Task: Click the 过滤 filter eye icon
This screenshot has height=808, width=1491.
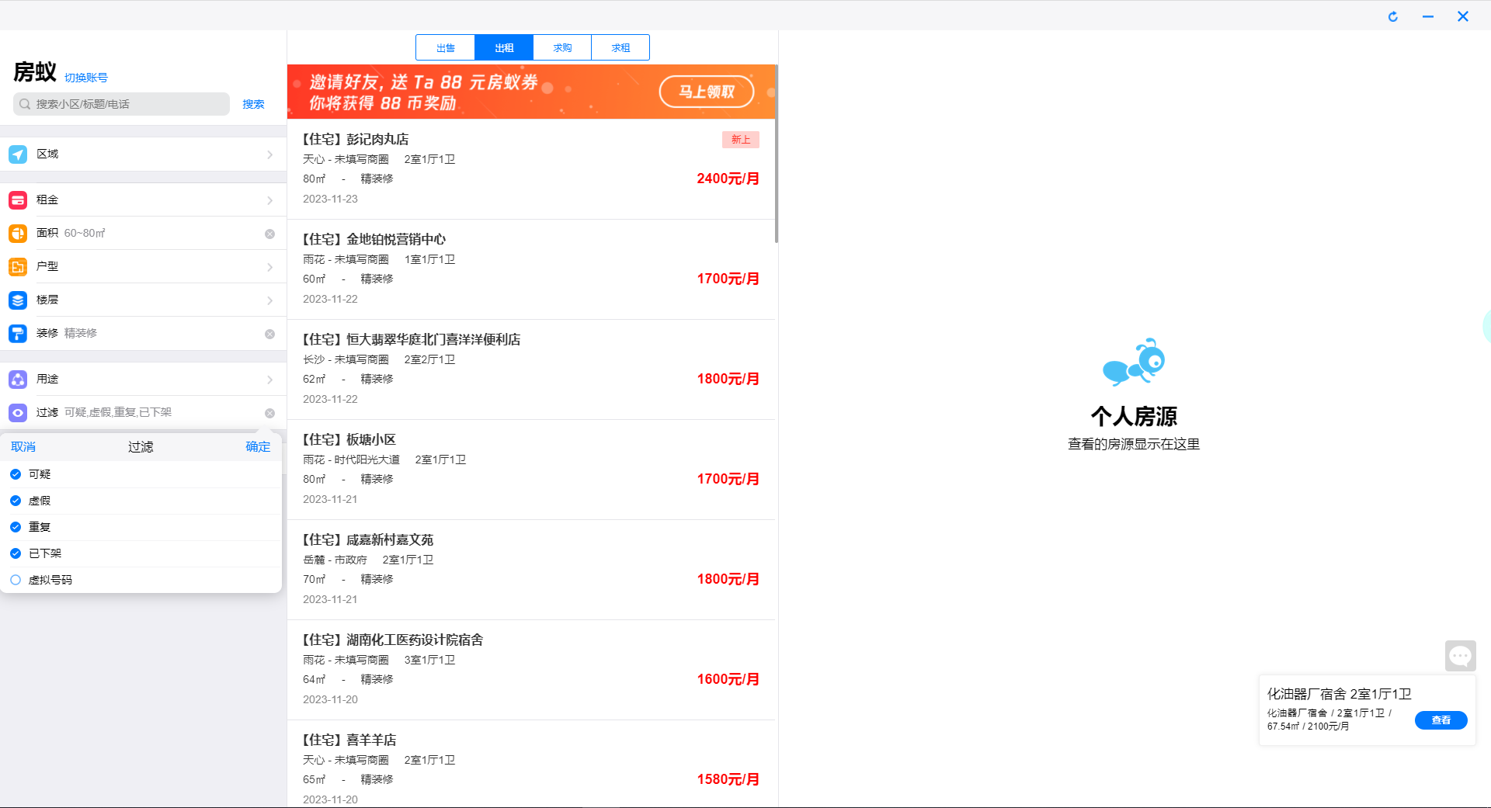Action: 18,413
